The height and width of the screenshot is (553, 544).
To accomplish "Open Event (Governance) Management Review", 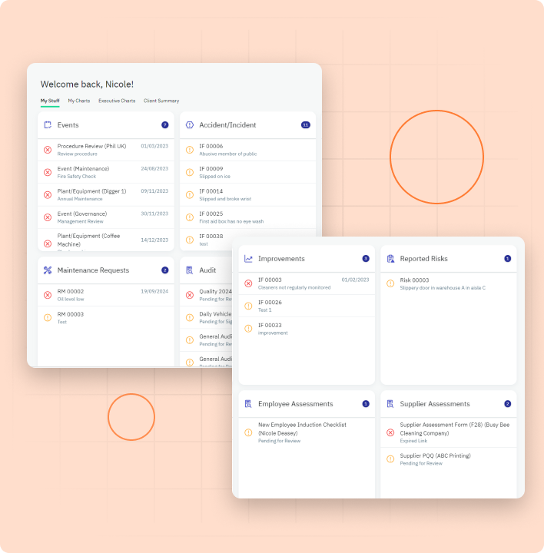I will pyautogui.click(x=106, y=217).
